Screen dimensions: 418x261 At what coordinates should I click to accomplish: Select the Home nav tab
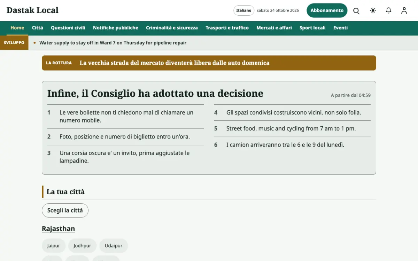17,28
